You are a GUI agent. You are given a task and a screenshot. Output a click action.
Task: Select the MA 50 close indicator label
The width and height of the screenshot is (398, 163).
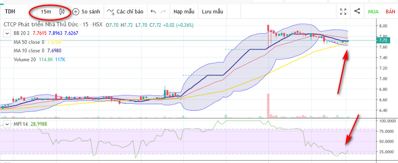click(x=29, y=42)
